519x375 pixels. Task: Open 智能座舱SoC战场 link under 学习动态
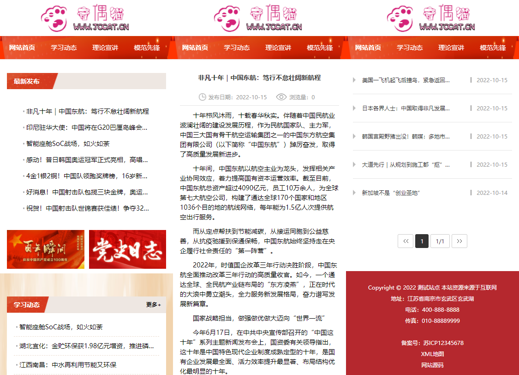click(x=61, y=327)
